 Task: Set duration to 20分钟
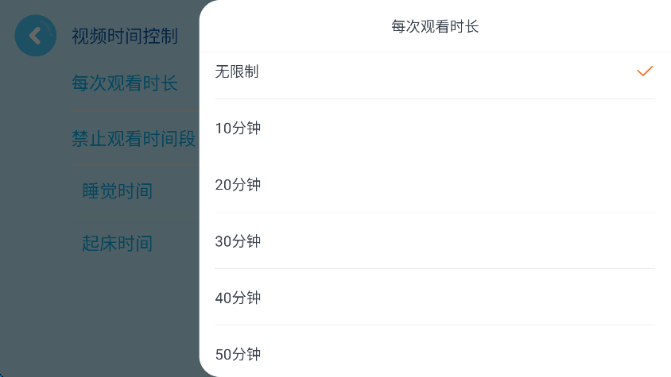coord(238,185)
